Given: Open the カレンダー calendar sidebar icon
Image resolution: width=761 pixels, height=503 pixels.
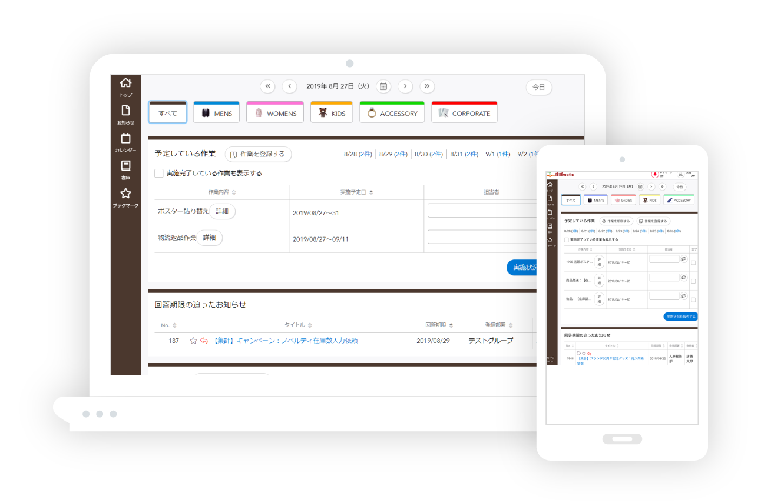Looking at the screenshot, I should [125, 139].
